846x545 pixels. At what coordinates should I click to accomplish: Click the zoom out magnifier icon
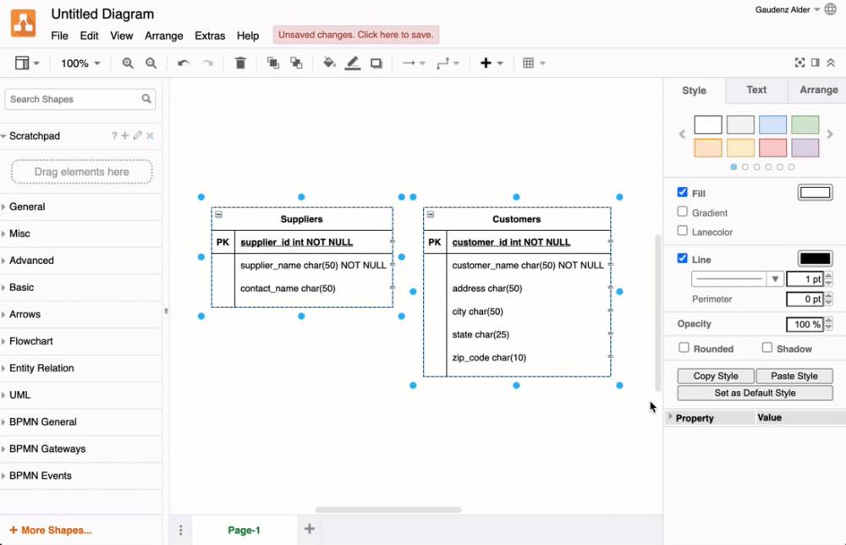coord(151,63)
